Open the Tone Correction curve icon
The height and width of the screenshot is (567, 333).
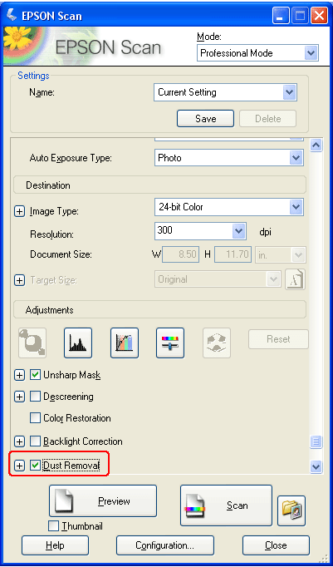(125, 343)
